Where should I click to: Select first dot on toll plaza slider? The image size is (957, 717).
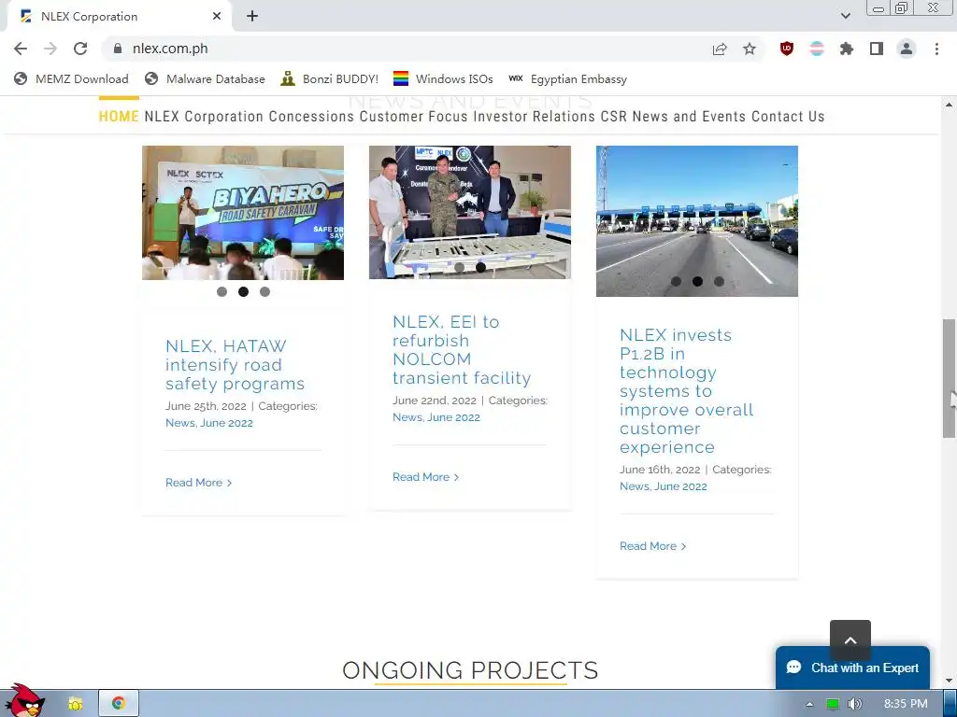pos(677,282)
